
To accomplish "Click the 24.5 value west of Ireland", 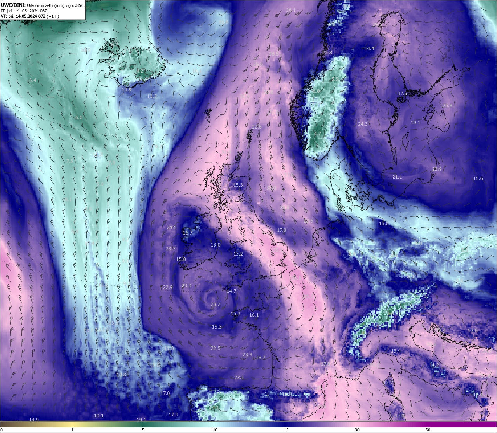I will (172, 227).
